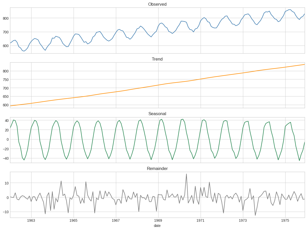
Task: Select the 1963 x-axis tick label
Action: (x=31, y=220)
